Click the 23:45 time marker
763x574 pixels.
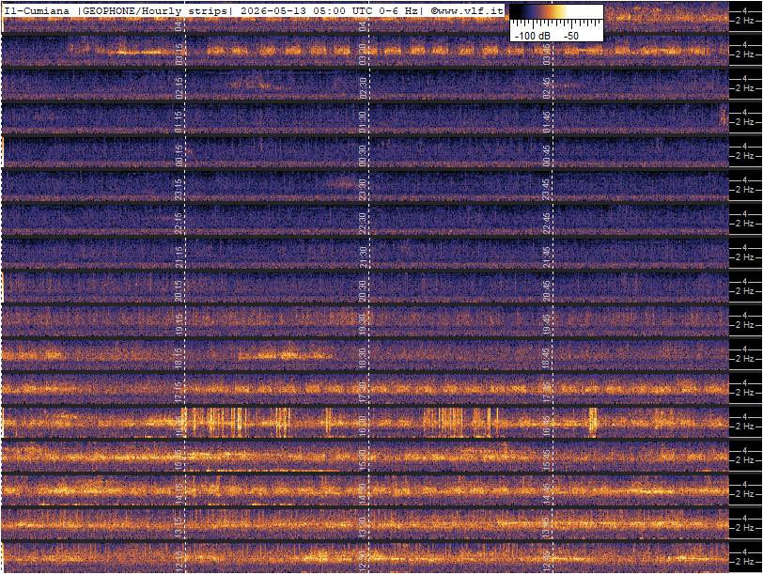(547, 189)
